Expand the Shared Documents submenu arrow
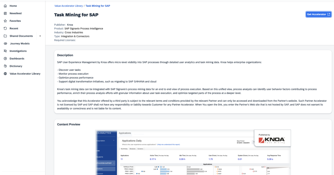334x175 pixels. [40, 36]
